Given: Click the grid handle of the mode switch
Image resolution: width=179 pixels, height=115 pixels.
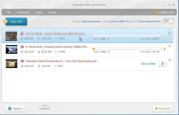Looking at the screenshot, I should tap(171, 21).
